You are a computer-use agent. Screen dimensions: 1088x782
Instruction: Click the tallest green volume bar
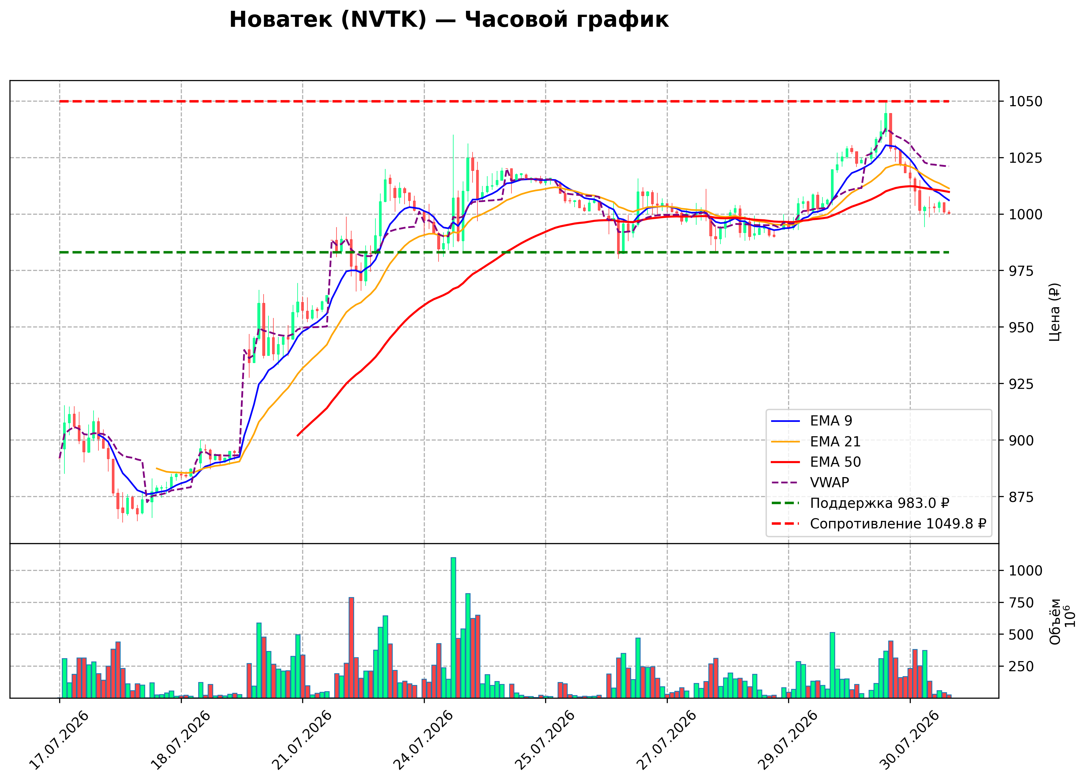(453, 628)
